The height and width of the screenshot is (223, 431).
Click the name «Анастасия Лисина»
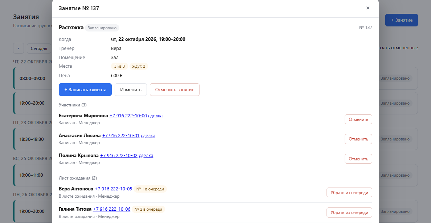pos(80,135)
